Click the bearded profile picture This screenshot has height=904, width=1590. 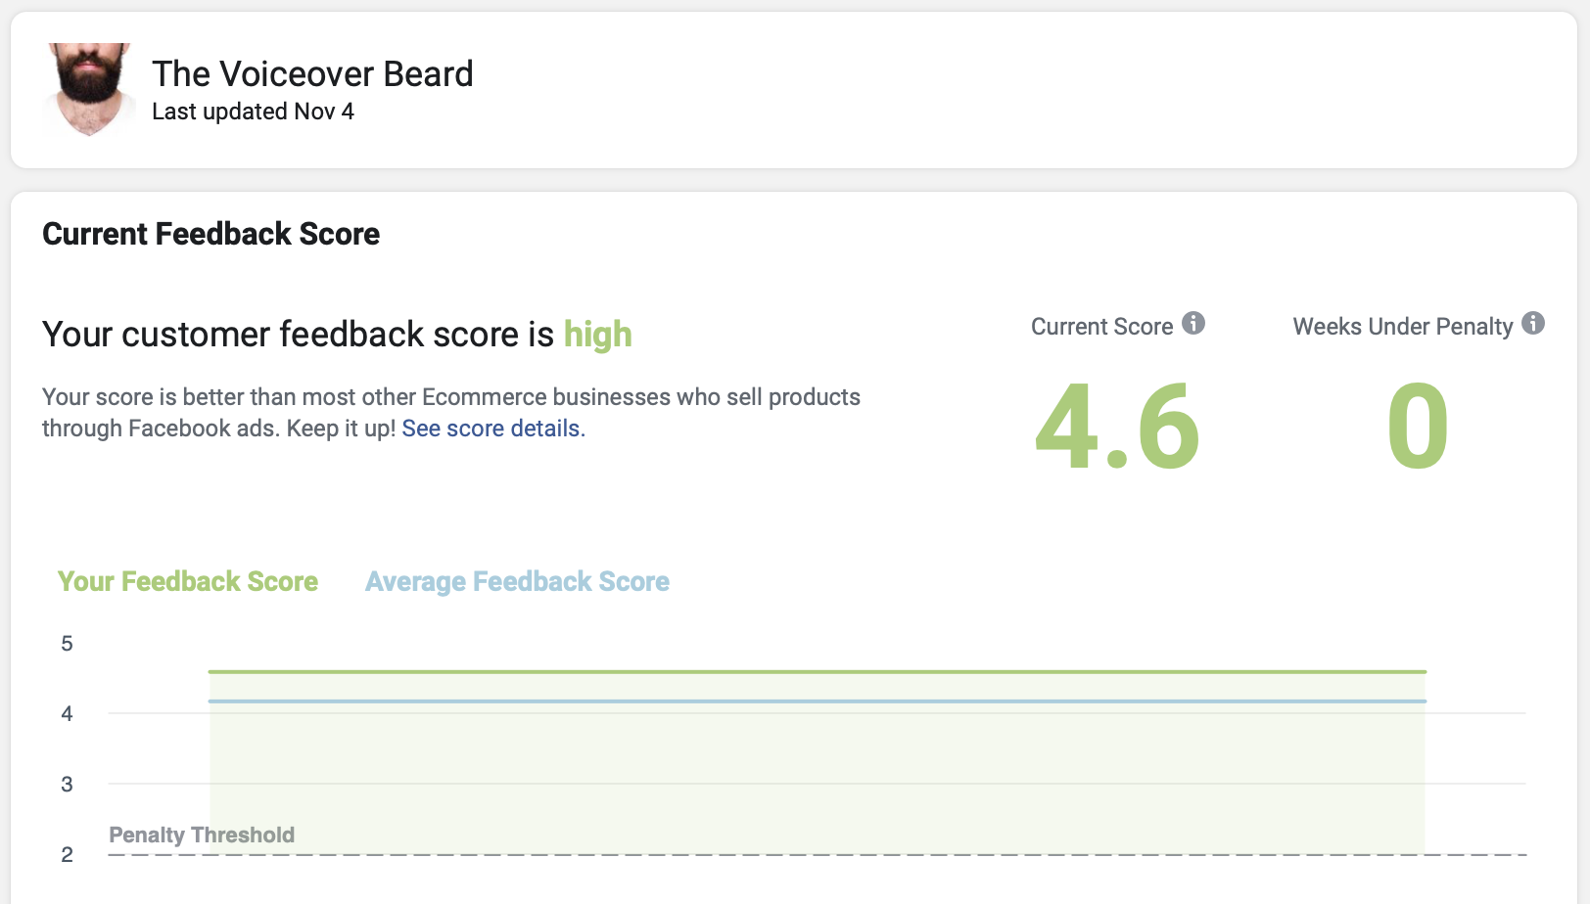(89, 88)
